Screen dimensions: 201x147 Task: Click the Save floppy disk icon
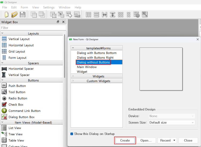(x=23, y=14)
